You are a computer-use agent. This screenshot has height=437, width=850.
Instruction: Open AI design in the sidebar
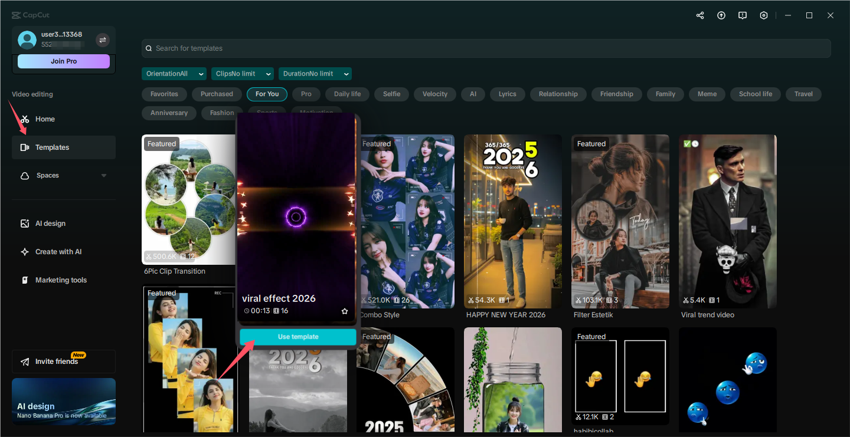point(64,224)
